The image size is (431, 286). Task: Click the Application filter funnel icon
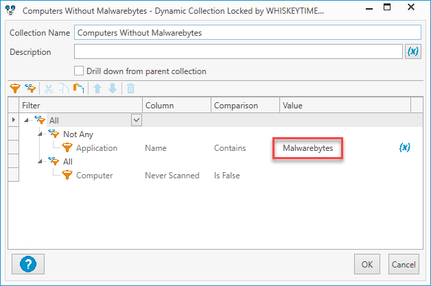(67, 147)
